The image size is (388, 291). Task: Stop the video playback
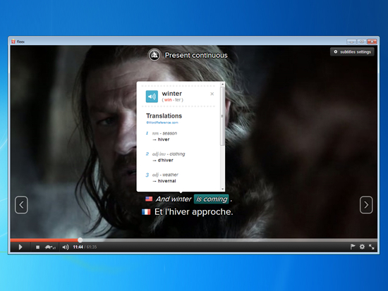(x=37, y=247)
